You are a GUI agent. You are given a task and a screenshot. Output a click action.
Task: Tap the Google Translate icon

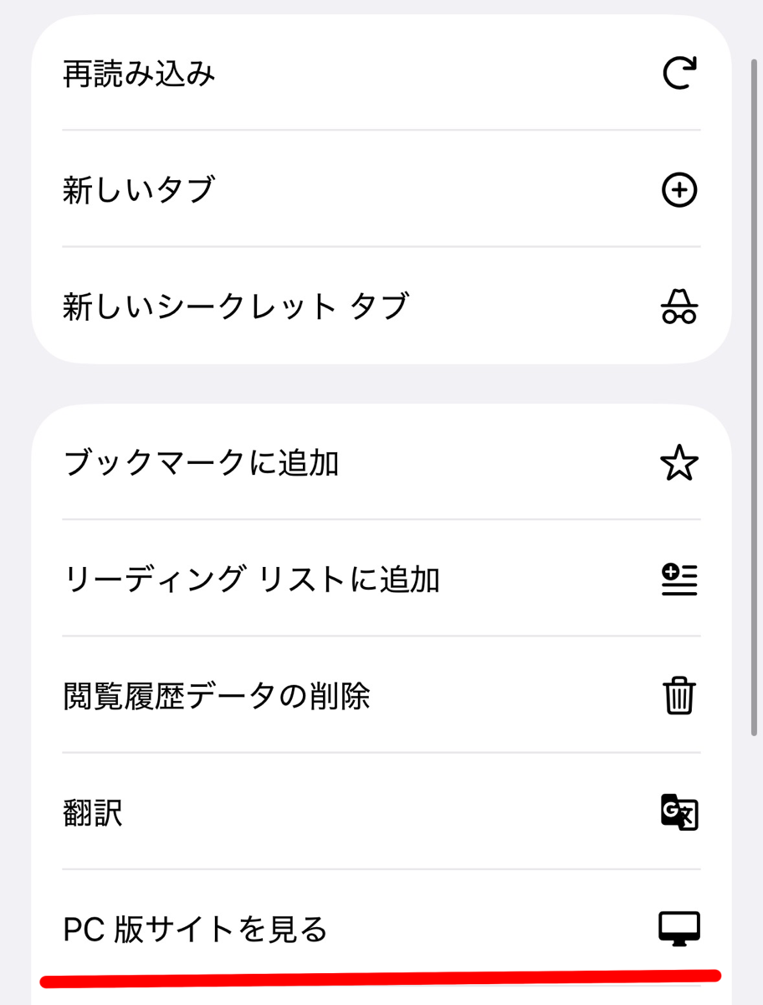(679, 812)
